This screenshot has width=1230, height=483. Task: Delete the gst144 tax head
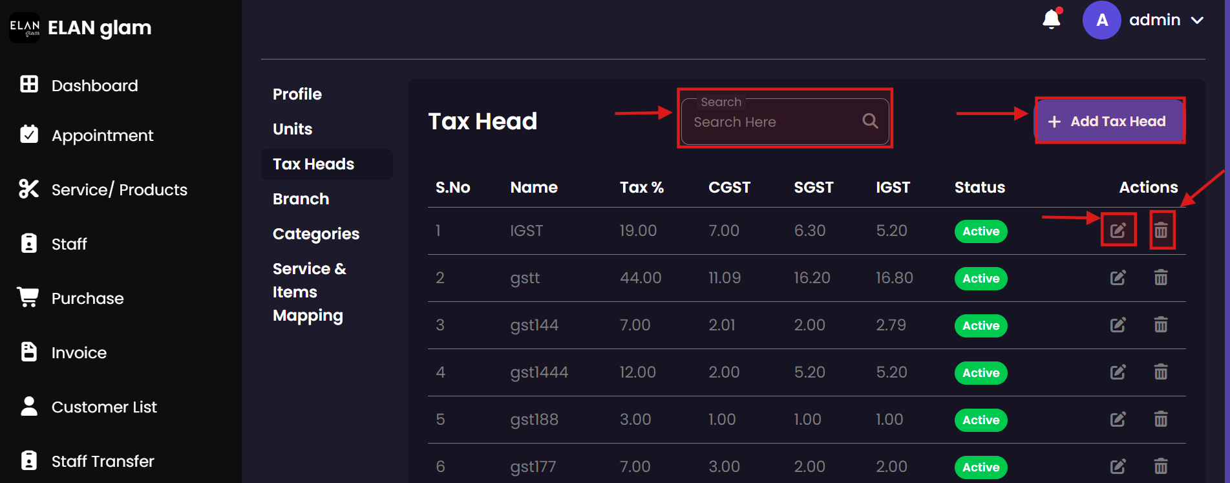(x=1161, y=325)
